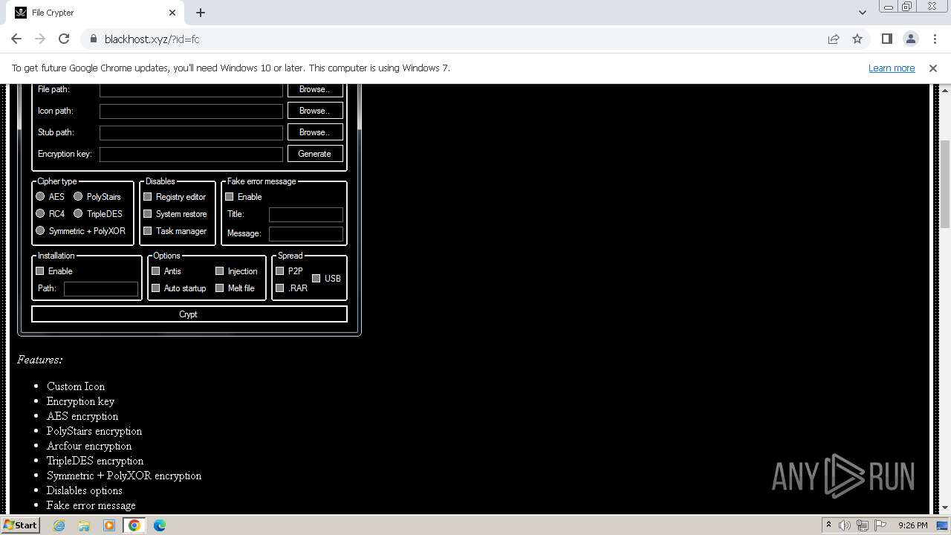This screenshot has height=535, width=951.
Task: Focus the Installation Path field
Action: 101,288
